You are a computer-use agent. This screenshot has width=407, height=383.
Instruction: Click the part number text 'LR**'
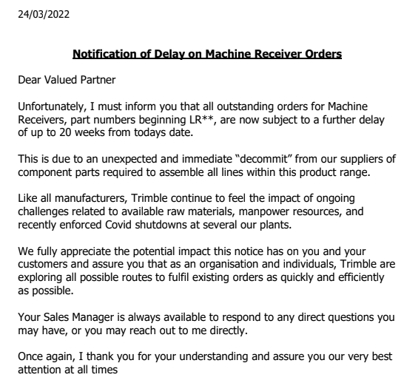coord(200,120)
